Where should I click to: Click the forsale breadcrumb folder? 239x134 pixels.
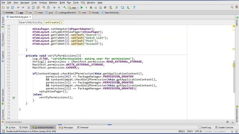[x=94, y=13]
